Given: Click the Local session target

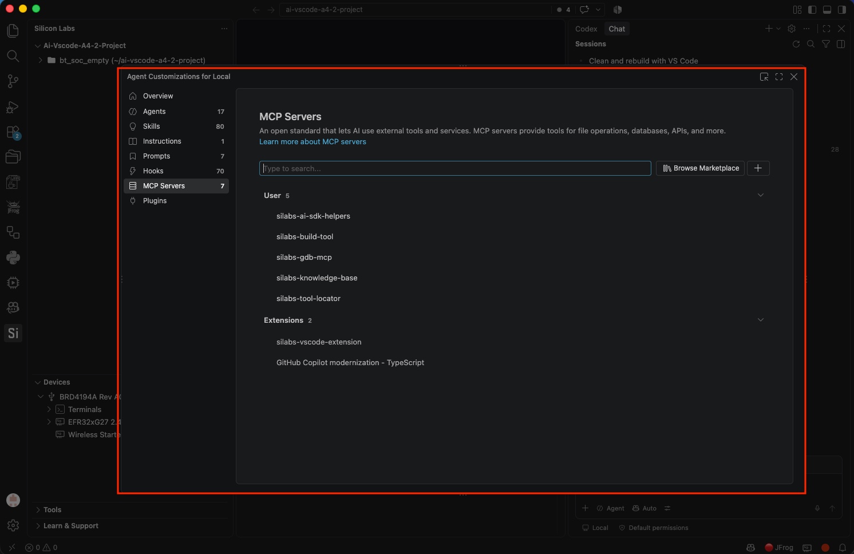Looking at the screenshot, I should 595,528.
